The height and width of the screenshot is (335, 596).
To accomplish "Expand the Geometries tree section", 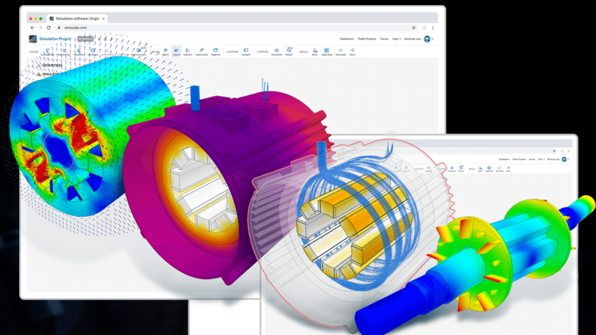I will pyautogui.click(x=52, y=65).
